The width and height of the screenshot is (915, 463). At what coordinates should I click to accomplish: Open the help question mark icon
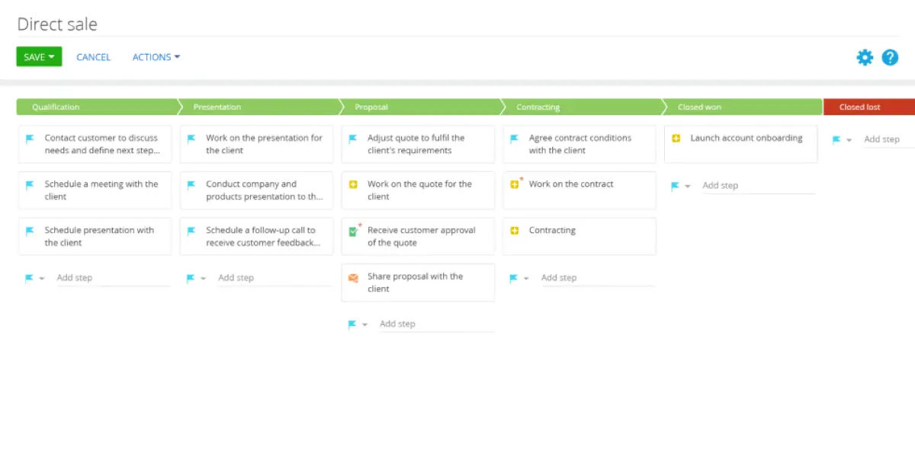890,57
